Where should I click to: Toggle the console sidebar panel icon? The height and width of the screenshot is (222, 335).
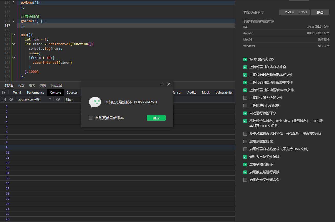(4, 99)
